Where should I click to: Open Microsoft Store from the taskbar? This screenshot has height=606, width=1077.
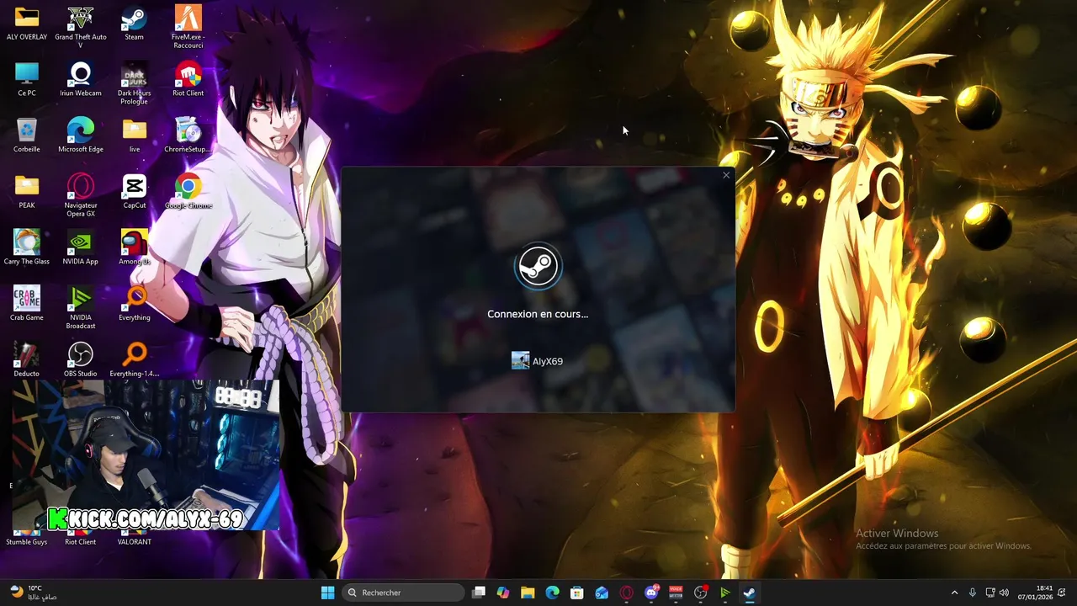point(577,593)
